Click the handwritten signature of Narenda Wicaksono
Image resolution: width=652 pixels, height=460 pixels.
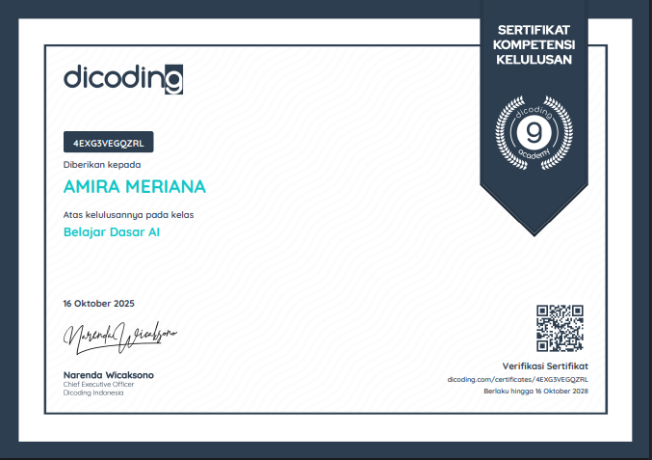(120, 335)
